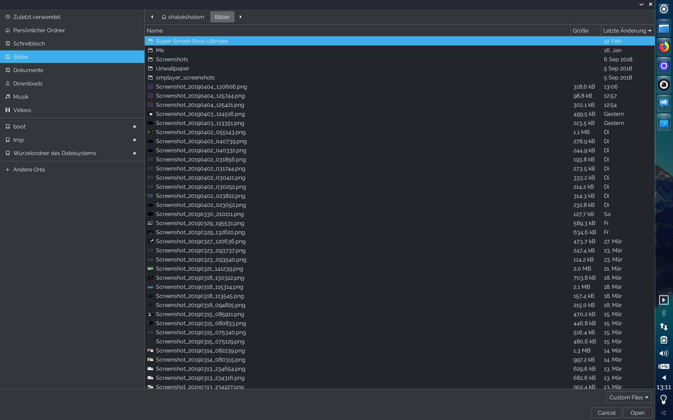This screenshot has height=420, width=673.
Task: Launch Firefox from the dock
Action: point(664,46)
